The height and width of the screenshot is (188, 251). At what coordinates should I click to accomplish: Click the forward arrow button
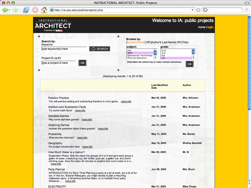click(x=15, y=10)
